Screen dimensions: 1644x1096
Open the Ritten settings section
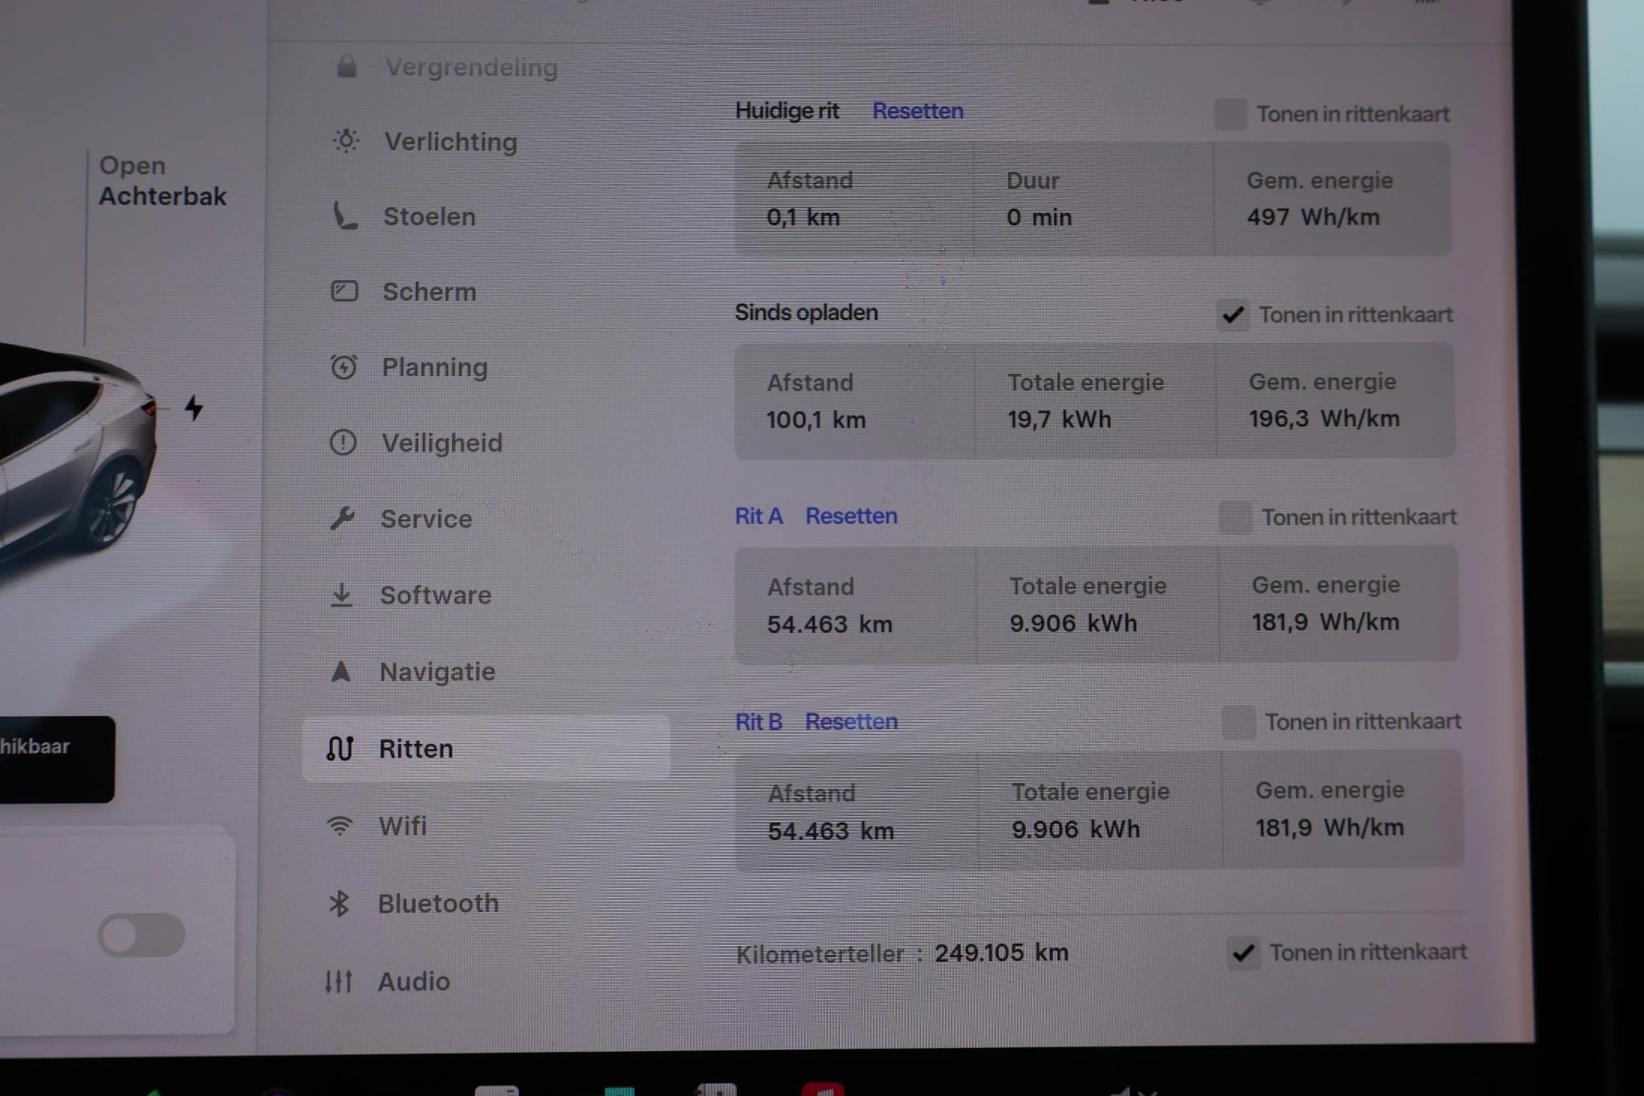click(x=416, y=749)
